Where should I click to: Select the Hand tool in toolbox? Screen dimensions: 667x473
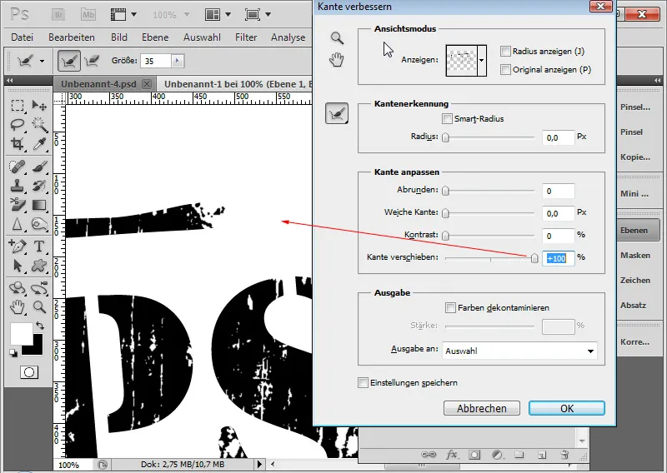(x=17, y=306)
